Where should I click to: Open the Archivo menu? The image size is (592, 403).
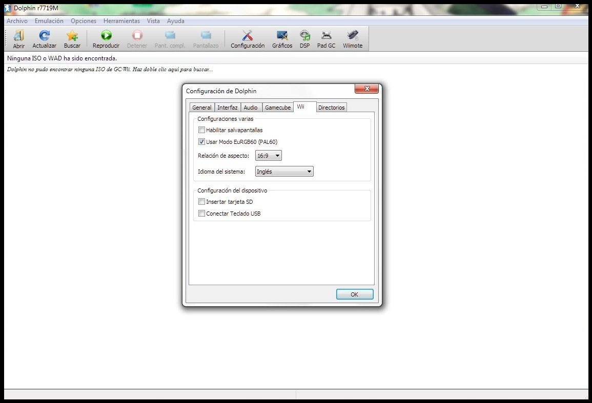tap(17, 21)
